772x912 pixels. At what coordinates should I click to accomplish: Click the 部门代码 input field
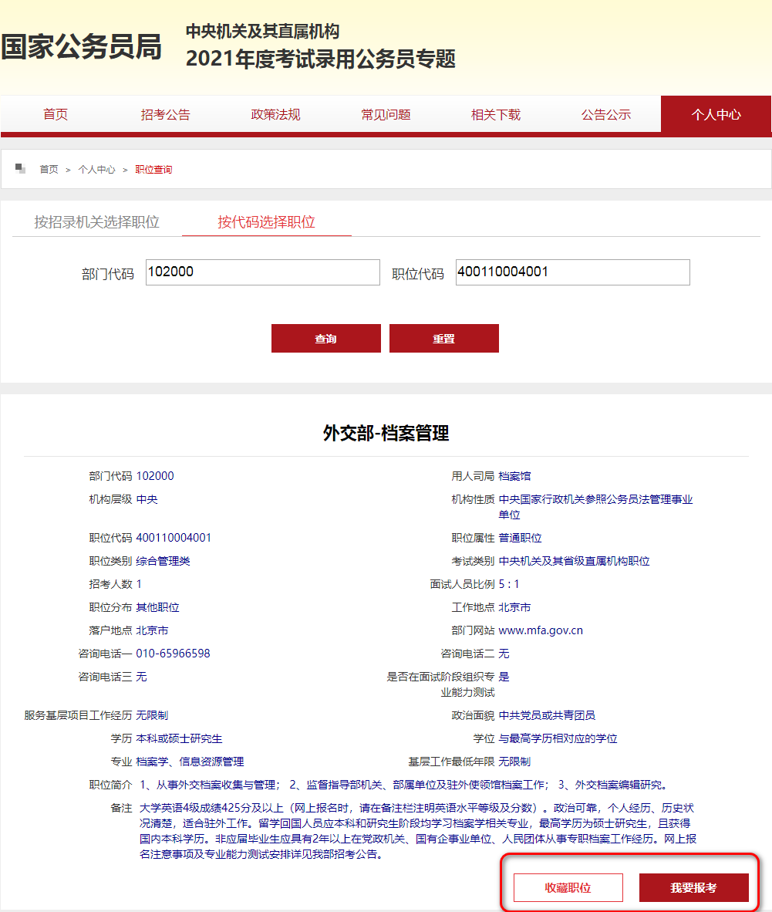pyautogui.click(x=262, y=272)
